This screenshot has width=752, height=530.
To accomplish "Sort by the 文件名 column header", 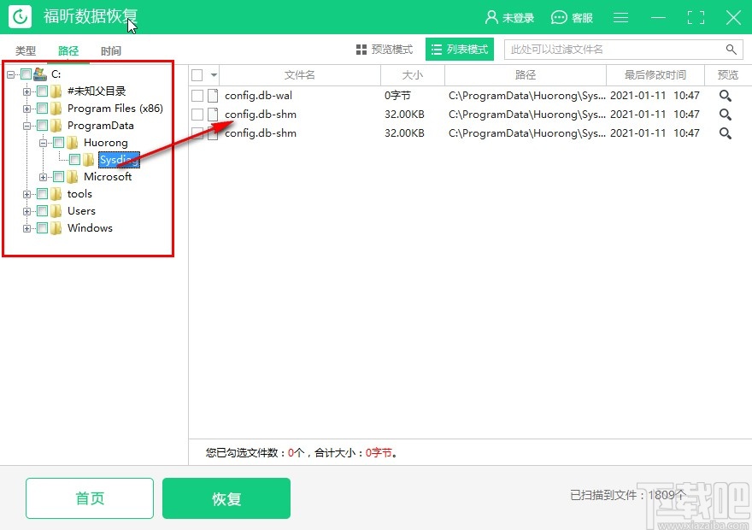I will click(300, 75).
